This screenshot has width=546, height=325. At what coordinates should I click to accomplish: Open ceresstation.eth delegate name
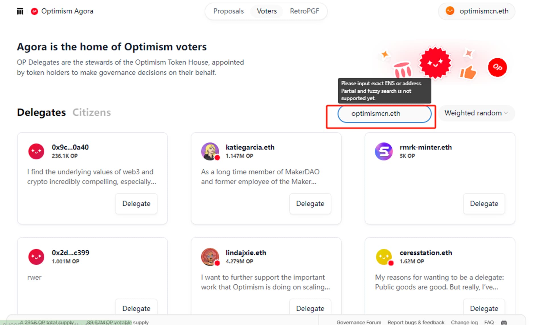426,253
